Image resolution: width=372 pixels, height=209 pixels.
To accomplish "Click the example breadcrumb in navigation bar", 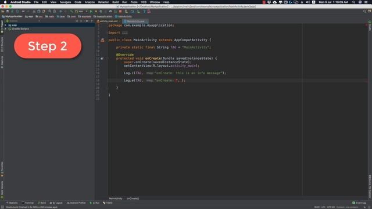I will point(85,17).
